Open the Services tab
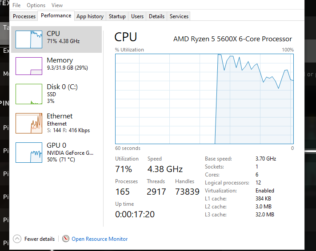The image size is (316, 251). 179,16
